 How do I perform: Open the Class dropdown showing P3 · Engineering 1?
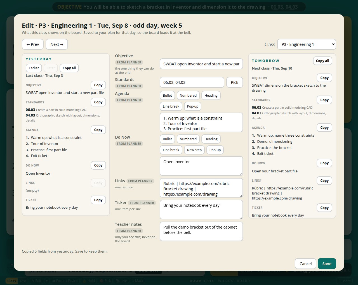(307, 44)
